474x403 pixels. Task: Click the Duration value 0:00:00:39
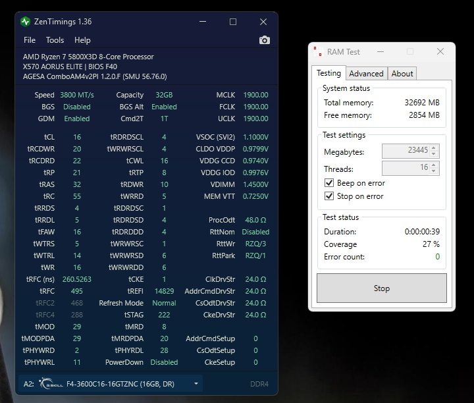[422, 232]
